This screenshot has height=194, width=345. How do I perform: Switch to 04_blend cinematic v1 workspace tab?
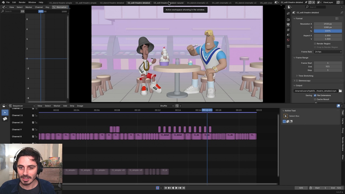pyautogui.click(x=198, y=3)
